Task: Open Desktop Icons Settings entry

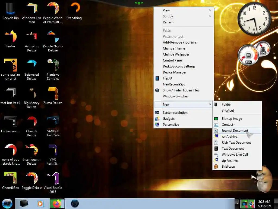Action: point(184,66)
